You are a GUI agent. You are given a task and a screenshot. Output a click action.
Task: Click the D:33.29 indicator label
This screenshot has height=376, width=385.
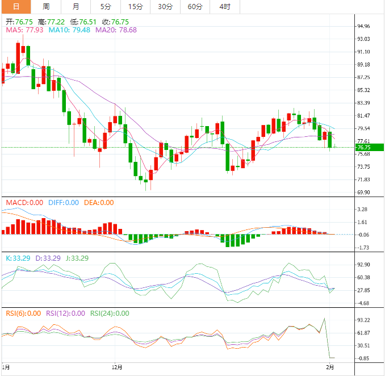[48, 258]
